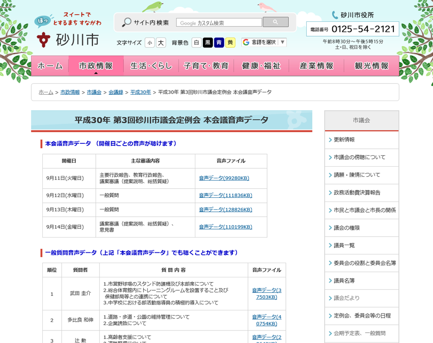Switch background color to 白 (white)
This screenshot has width=433, height=343.
pyautogui.click(x=196, y=42)
